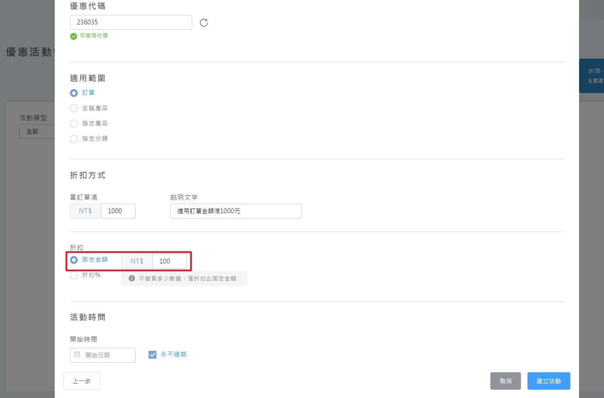Select the 訂單 scope radio button
Viewport: 604px width, 398px height.
[74, 93]
